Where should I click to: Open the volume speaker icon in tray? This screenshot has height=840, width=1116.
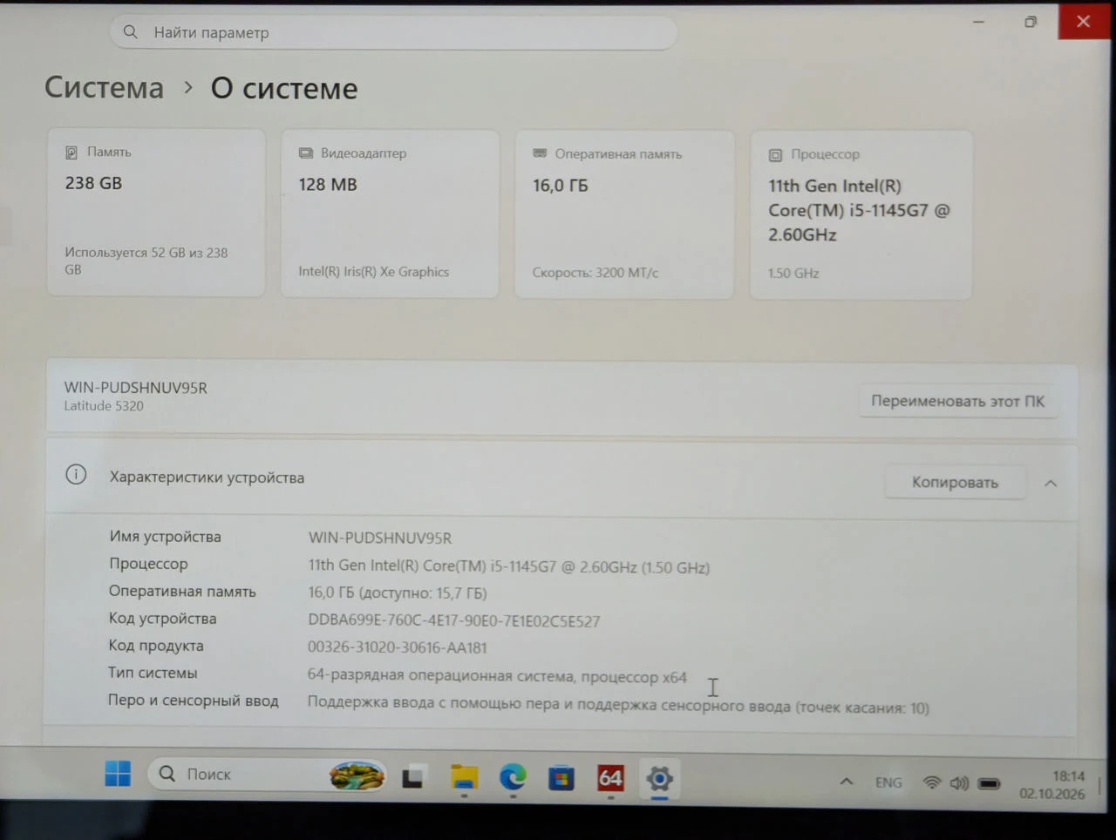pos(959,783)
